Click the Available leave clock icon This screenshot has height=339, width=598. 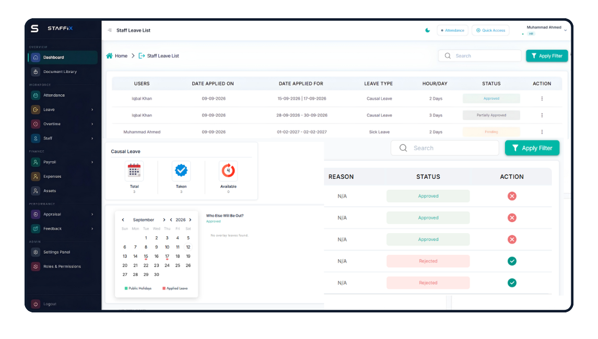pos(228,171)
